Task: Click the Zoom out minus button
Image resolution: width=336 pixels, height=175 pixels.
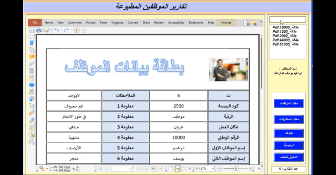Action: 219,169
